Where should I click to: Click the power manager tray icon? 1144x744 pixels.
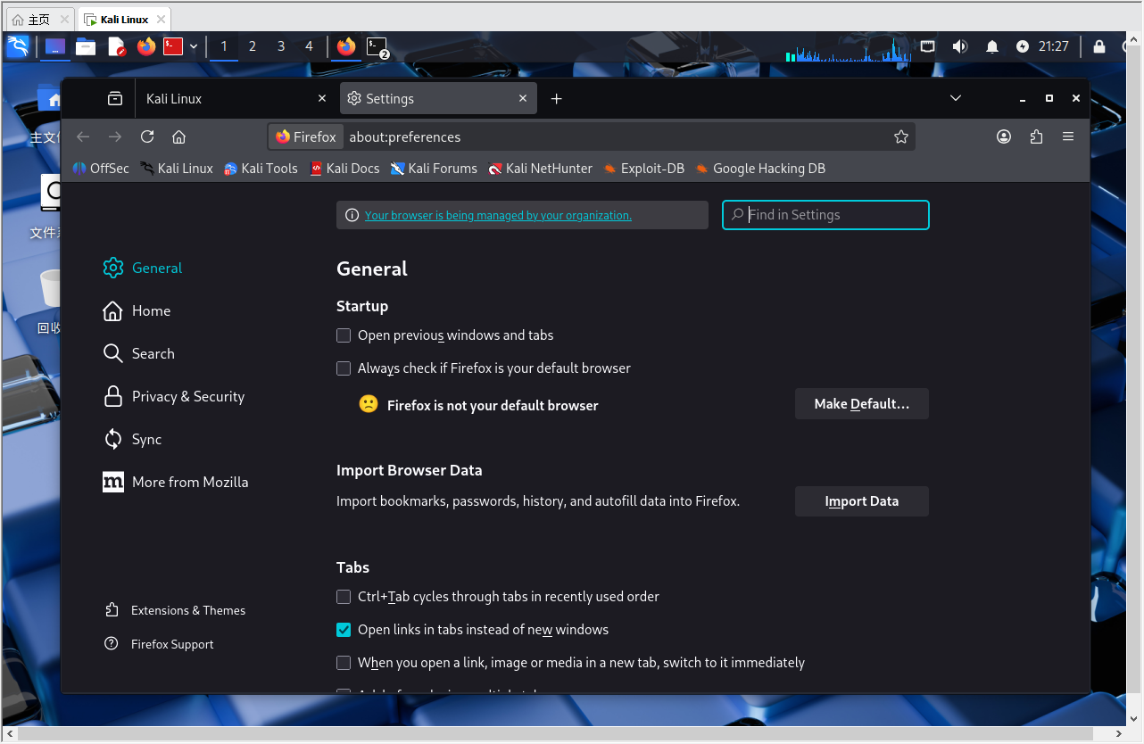pos(1023,46)
